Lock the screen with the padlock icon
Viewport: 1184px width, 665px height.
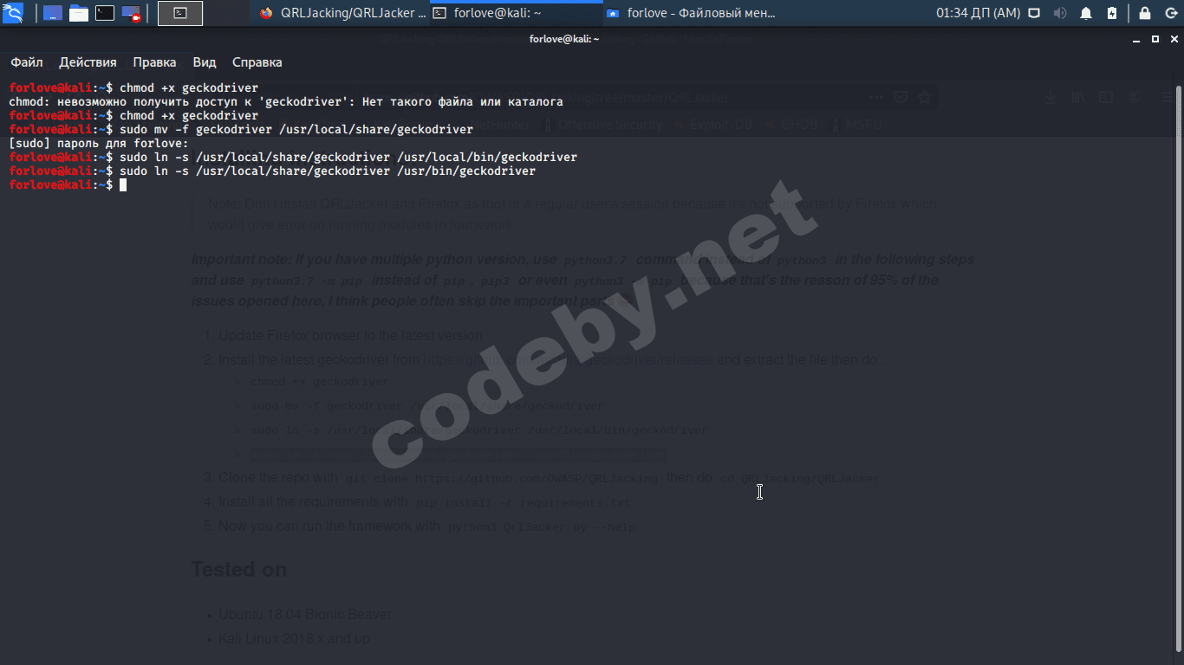1145,13
